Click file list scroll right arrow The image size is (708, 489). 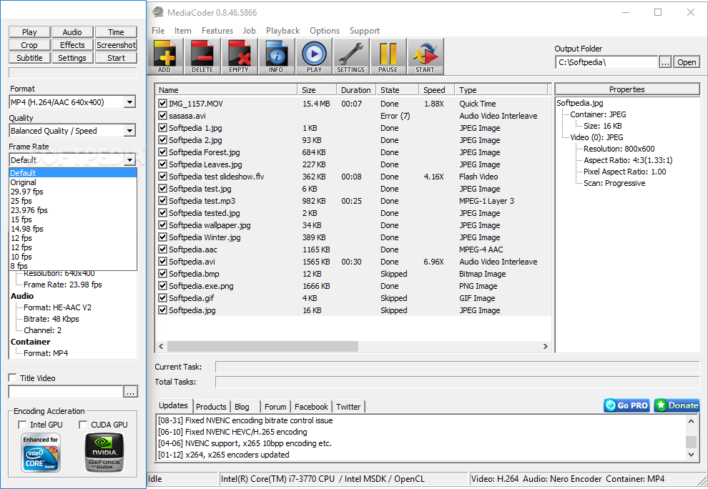(545, 346)
